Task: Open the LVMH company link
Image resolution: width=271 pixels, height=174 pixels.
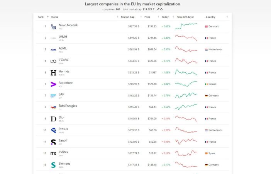Action: coord(63,37)
